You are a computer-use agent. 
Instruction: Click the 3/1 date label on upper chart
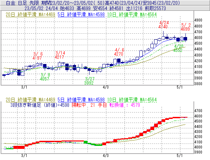click(24, 87)
